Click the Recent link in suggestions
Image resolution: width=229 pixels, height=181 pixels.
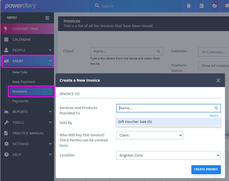click(x=214, y=115)
